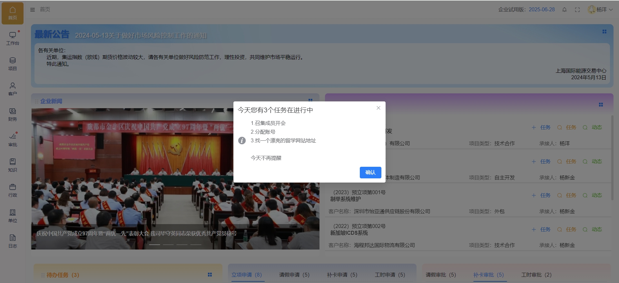View 动态 for 制单系统维护 project
The image size is (619, 283).
(x=593, y=195)
